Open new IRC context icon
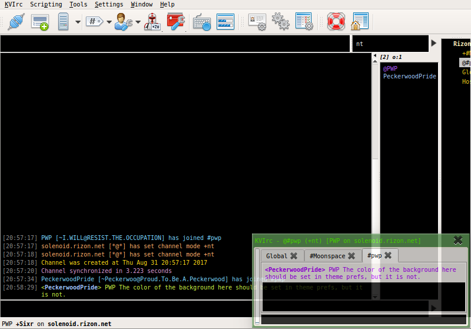The height and width of the screenshot is (329, 471). pyautogui.click(x=39, y=22)
